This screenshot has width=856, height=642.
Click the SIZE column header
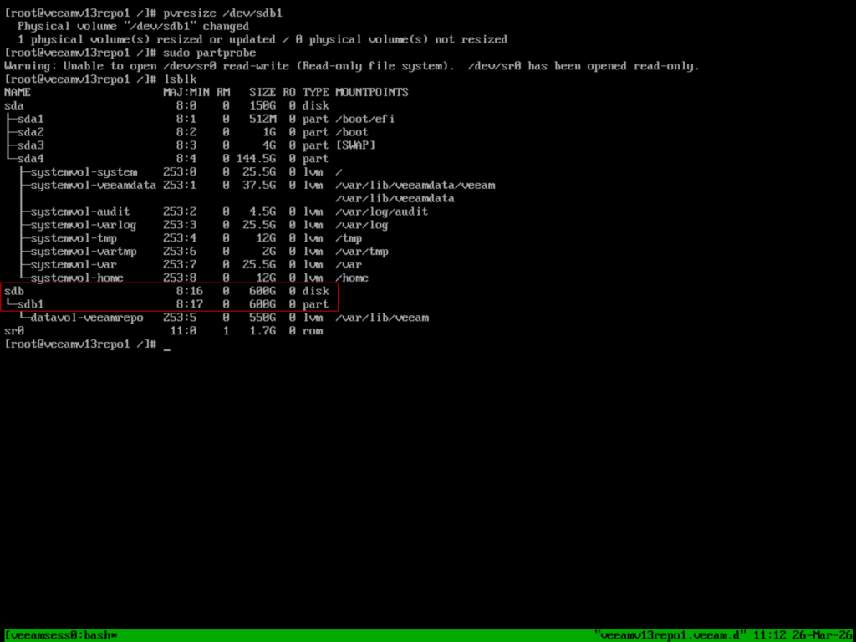pos(262,92)
